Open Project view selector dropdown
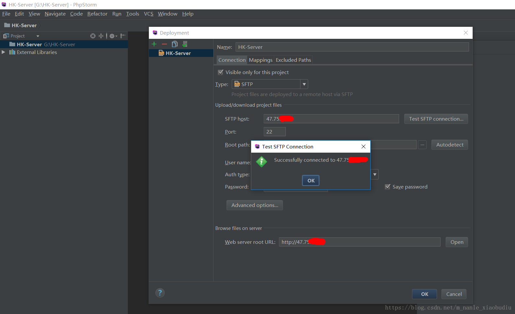Screen dimensions: 515x314 coord(38,36)
